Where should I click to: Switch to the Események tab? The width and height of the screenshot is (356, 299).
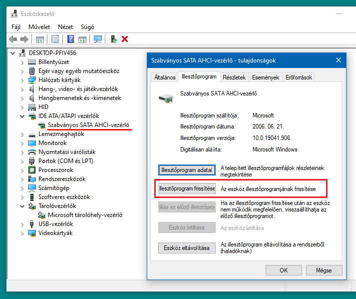[266, 77]
